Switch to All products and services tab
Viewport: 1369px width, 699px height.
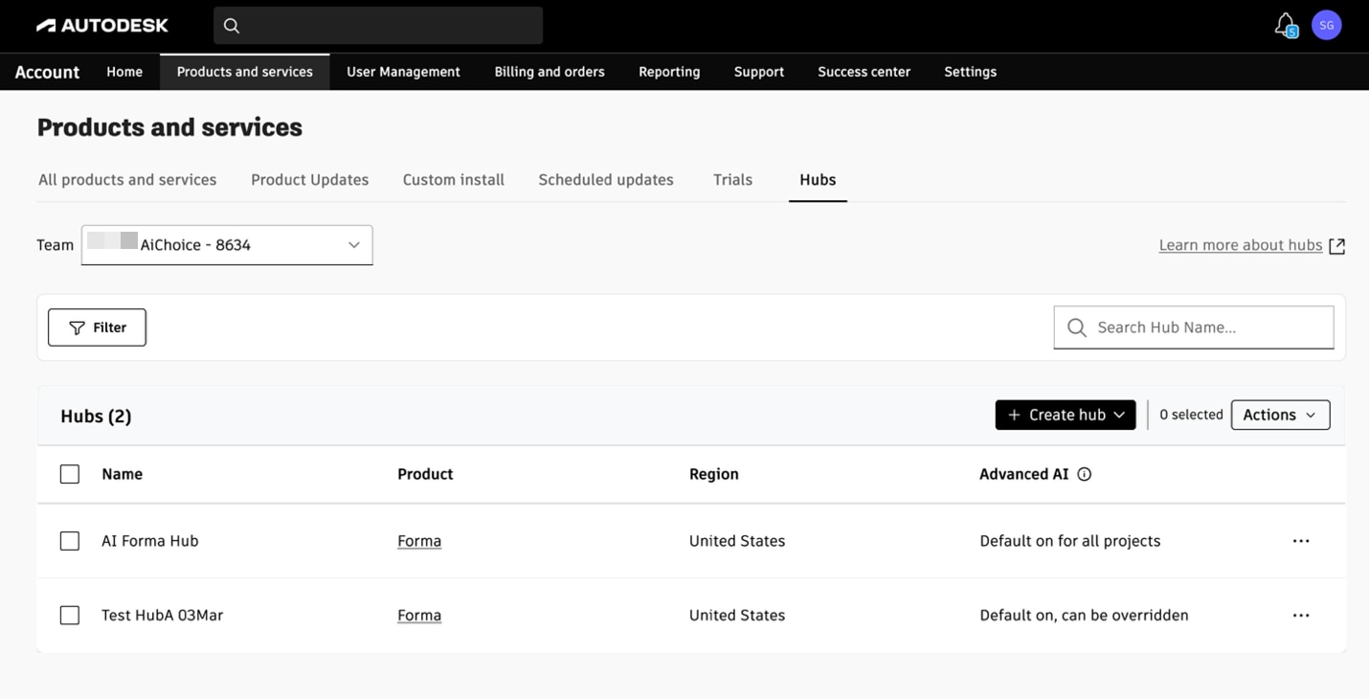(x=127, y=180)
